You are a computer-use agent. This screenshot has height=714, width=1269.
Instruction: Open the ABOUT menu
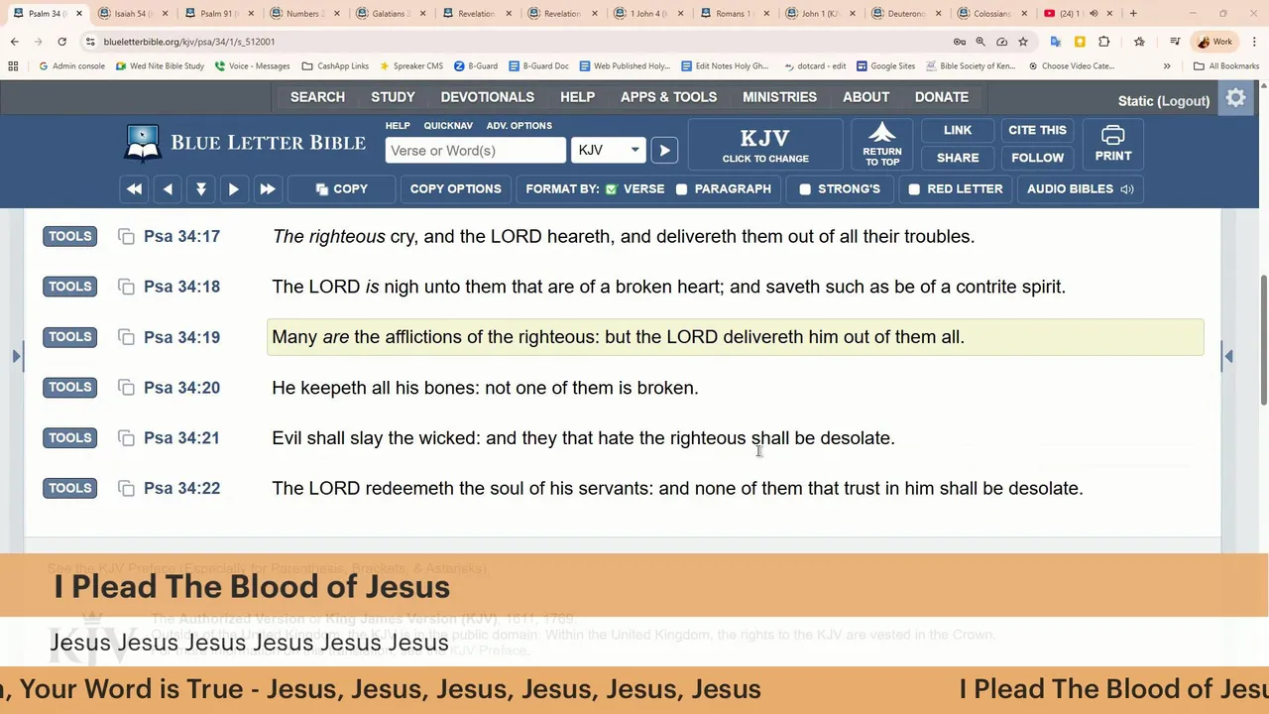coord(865,97)
